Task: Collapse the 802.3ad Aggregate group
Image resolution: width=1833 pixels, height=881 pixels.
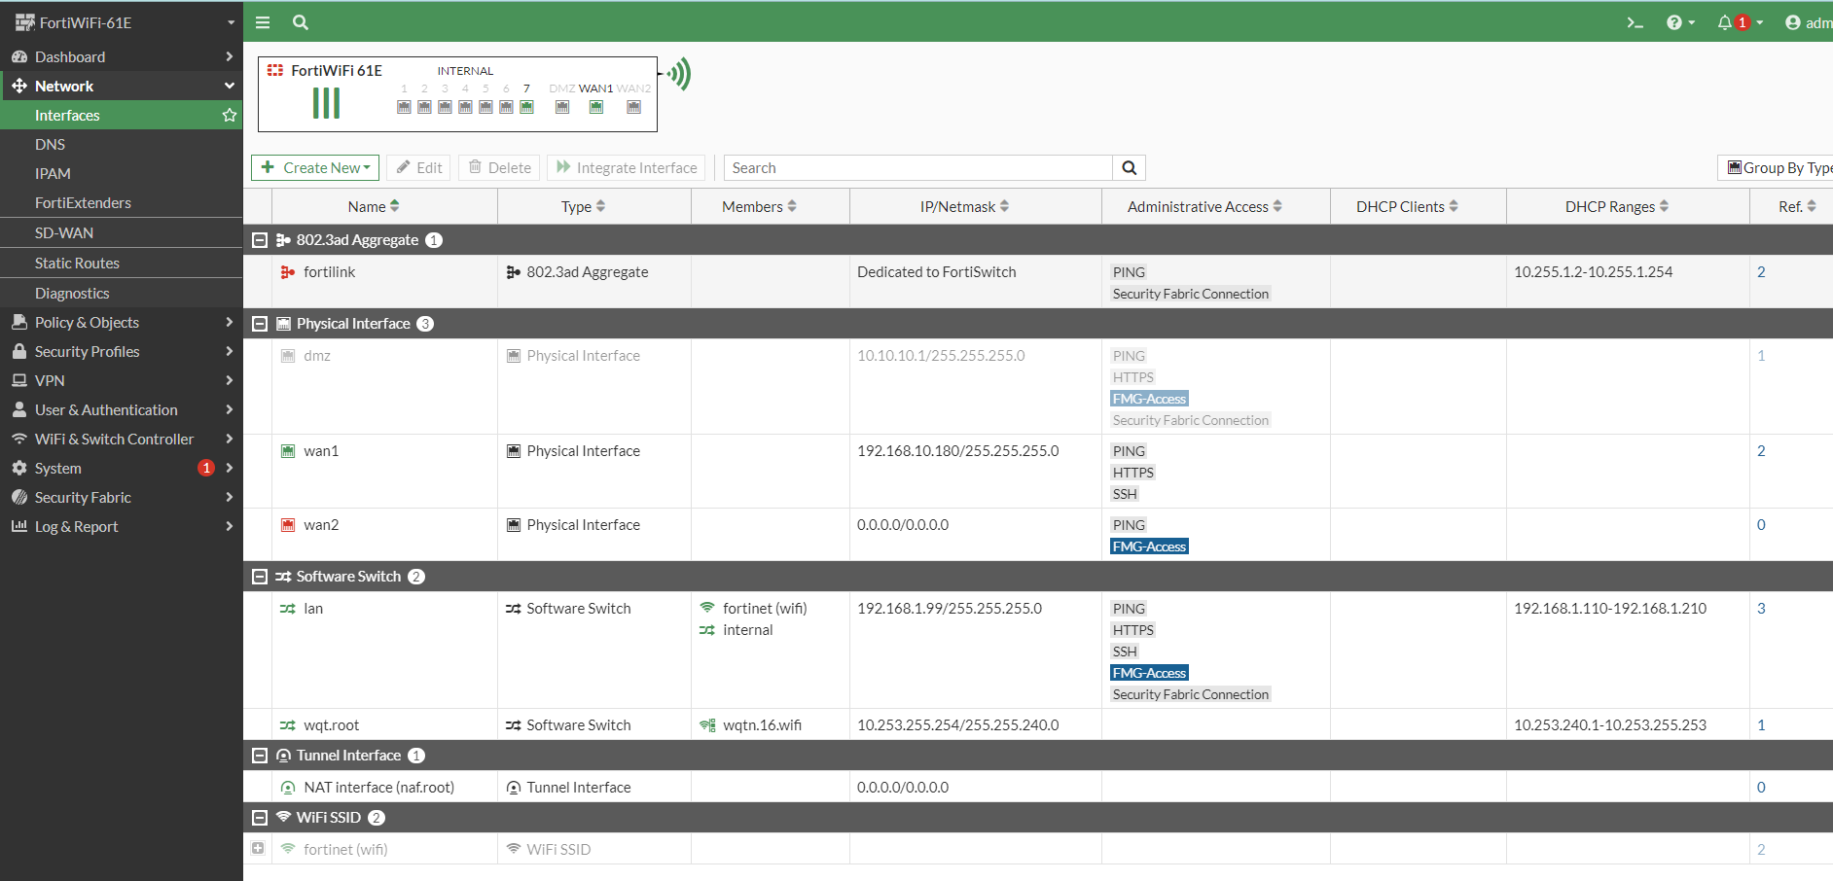Action: point(260,240)
